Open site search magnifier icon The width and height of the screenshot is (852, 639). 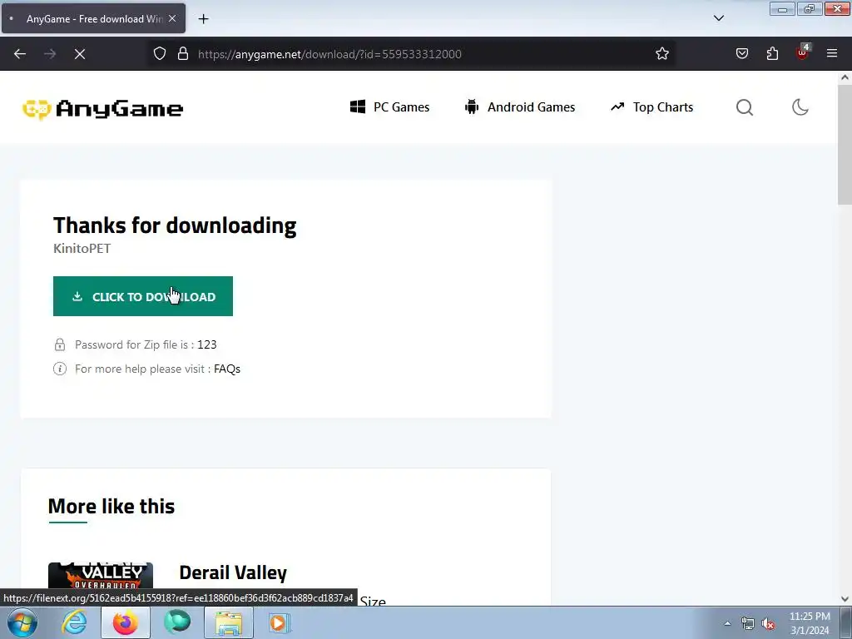[745, 107]
